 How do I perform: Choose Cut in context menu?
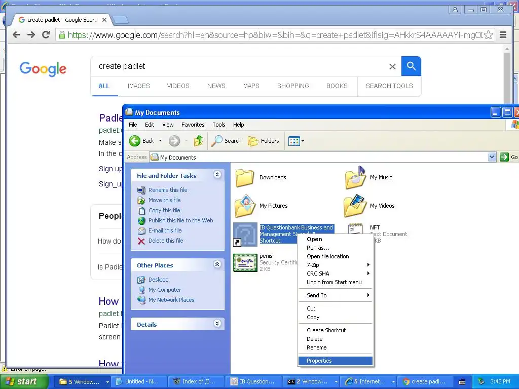(336, 308)
